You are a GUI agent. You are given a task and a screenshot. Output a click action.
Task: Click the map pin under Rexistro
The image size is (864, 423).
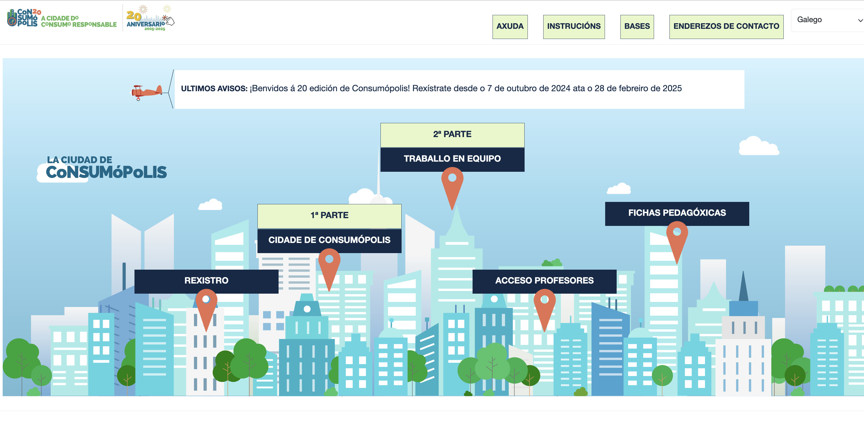pos(206,310)
